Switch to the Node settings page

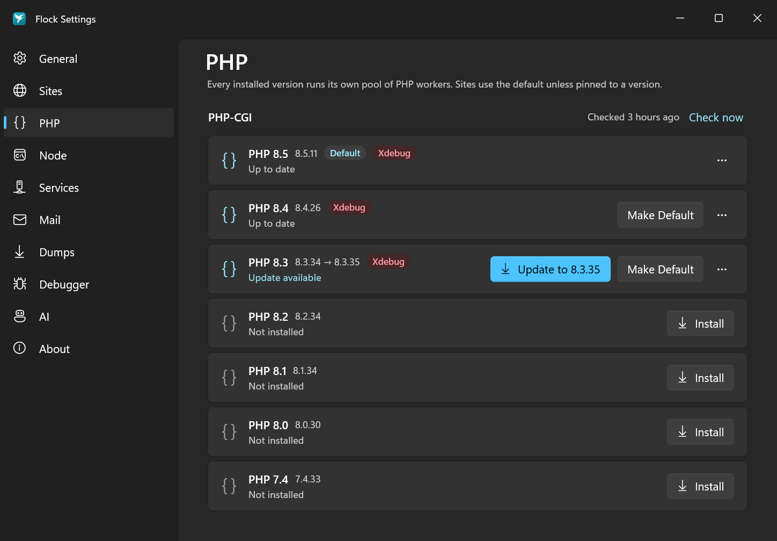pos(89,155)
